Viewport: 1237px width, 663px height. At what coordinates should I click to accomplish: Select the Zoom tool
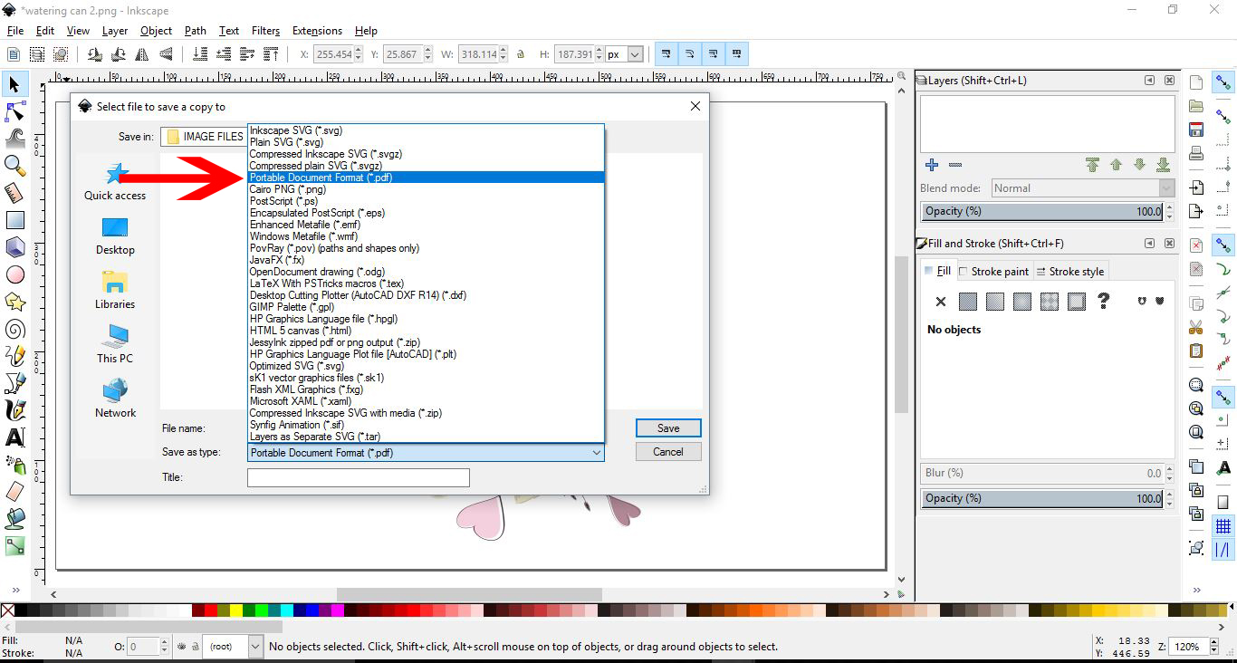(x=14, y=166)
